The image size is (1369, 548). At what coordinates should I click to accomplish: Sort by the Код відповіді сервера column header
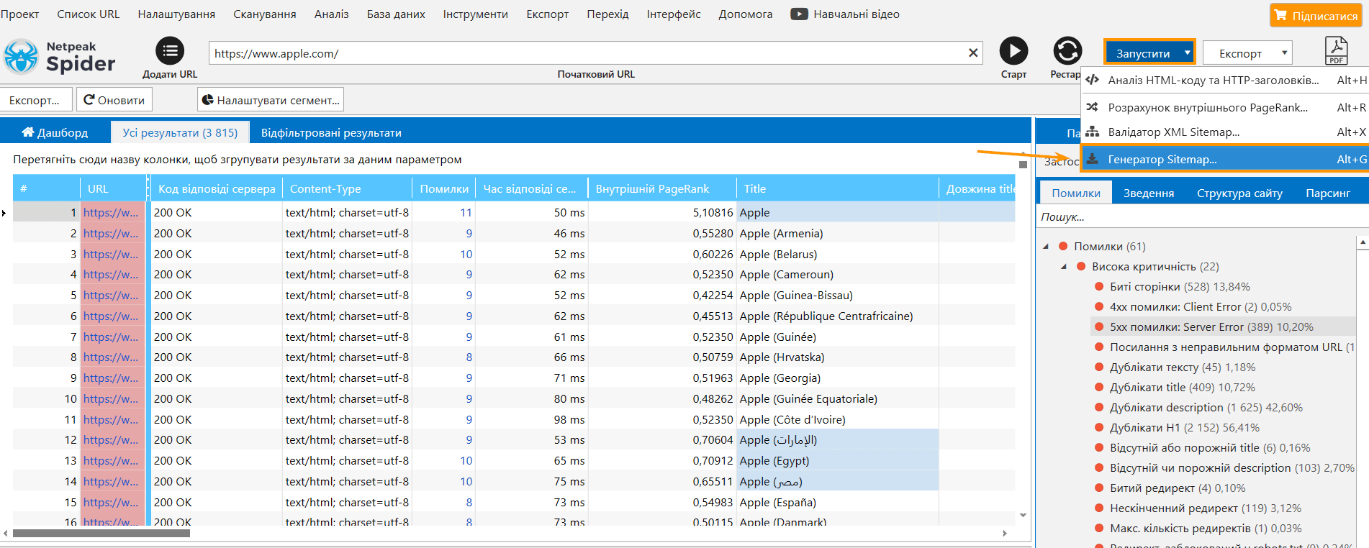tap(216, 188)
